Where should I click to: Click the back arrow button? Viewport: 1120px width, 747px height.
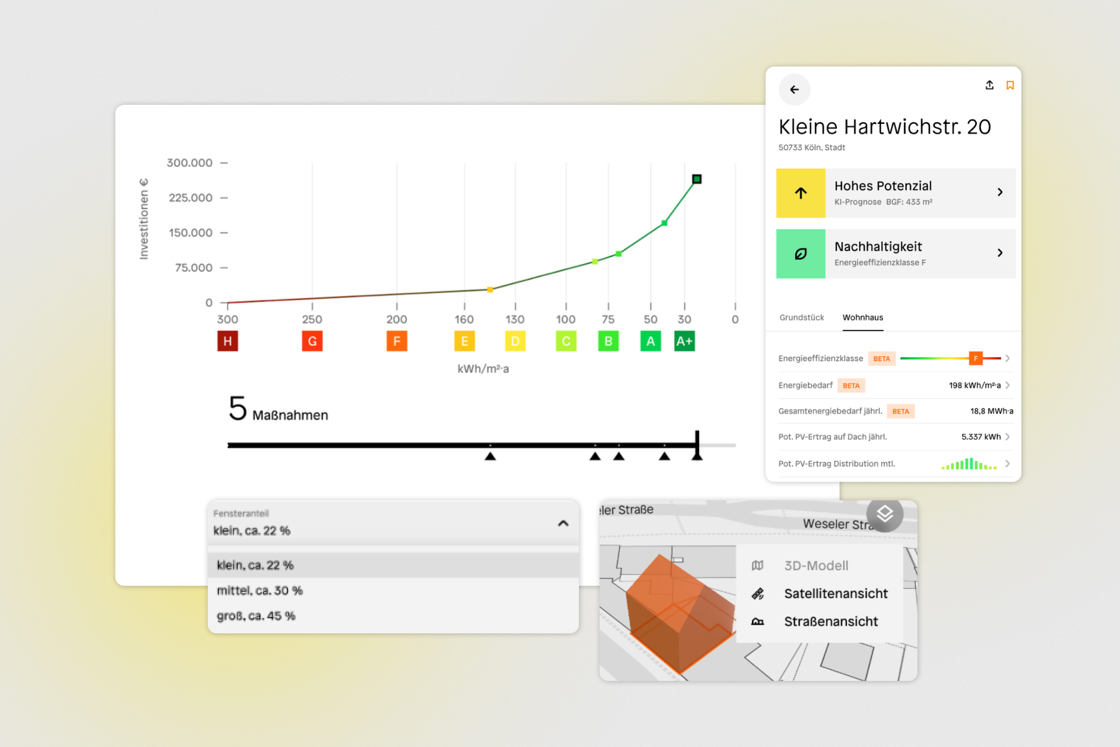(794, 89)
